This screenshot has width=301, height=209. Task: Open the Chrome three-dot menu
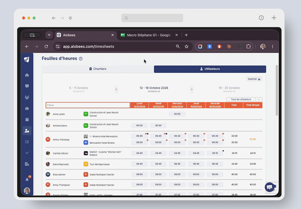(x=272, y=47)
